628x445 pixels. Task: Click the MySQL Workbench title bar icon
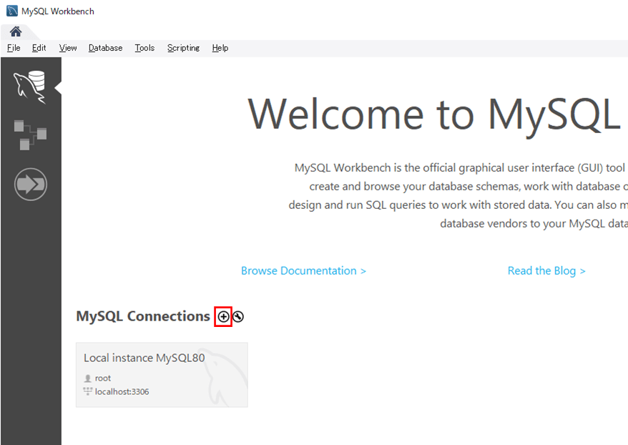[11, 11]
